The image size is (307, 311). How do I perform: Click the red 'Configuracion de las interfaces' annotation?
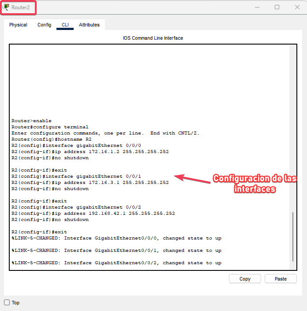pos(255,184)
